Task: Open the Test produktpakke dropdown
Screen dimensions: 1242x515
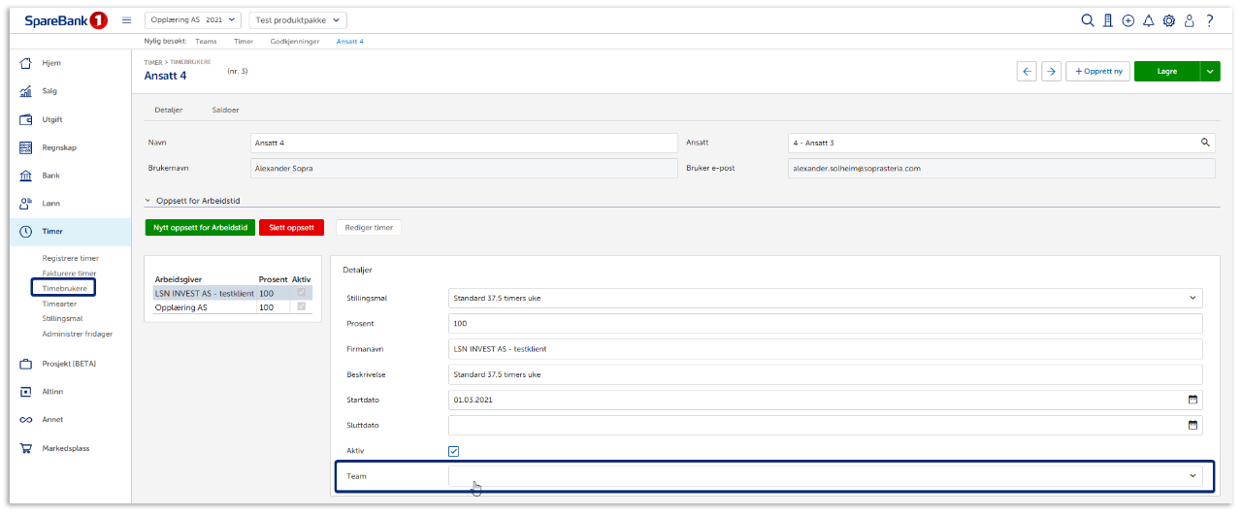Action: (x=298, y=20)
